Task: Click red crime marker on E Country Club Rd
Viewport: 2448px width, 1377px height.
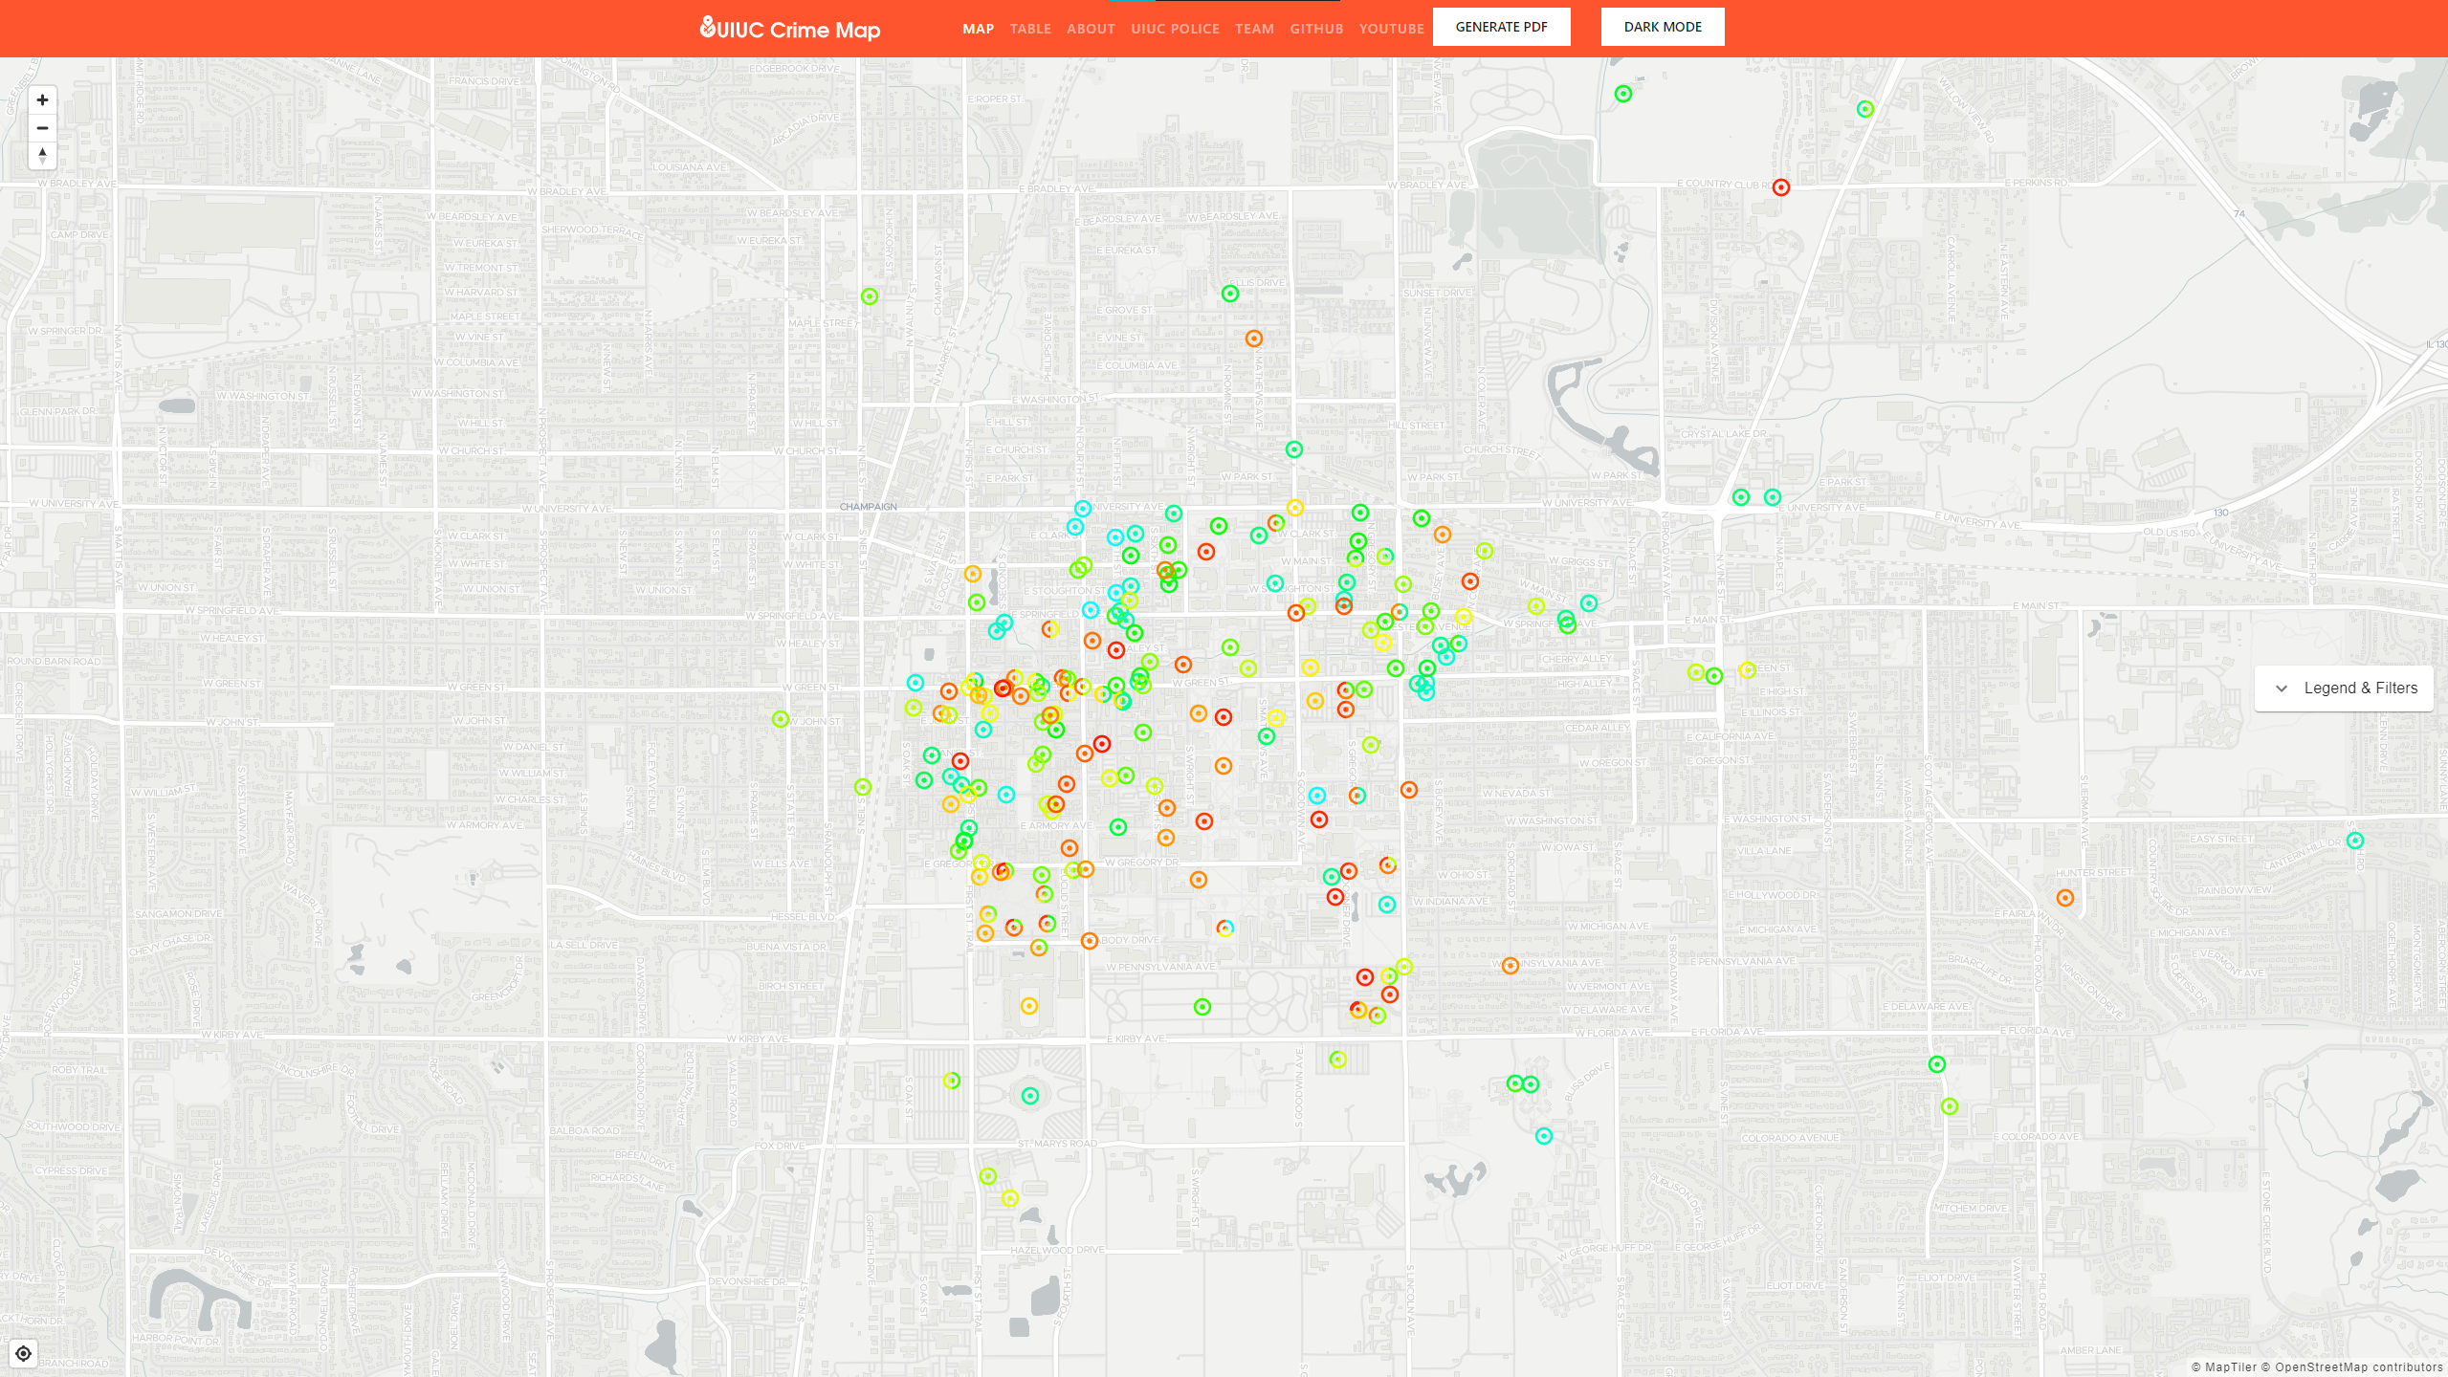Action: point(1780,187)
